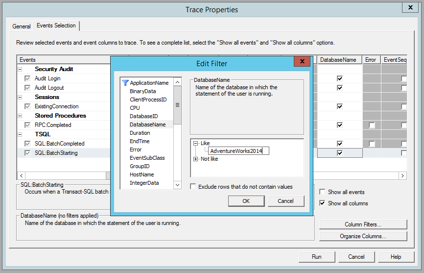Screen dimensions: 424x273
Task: Expand the Not like filter node
Action: [x=196, y=159]
